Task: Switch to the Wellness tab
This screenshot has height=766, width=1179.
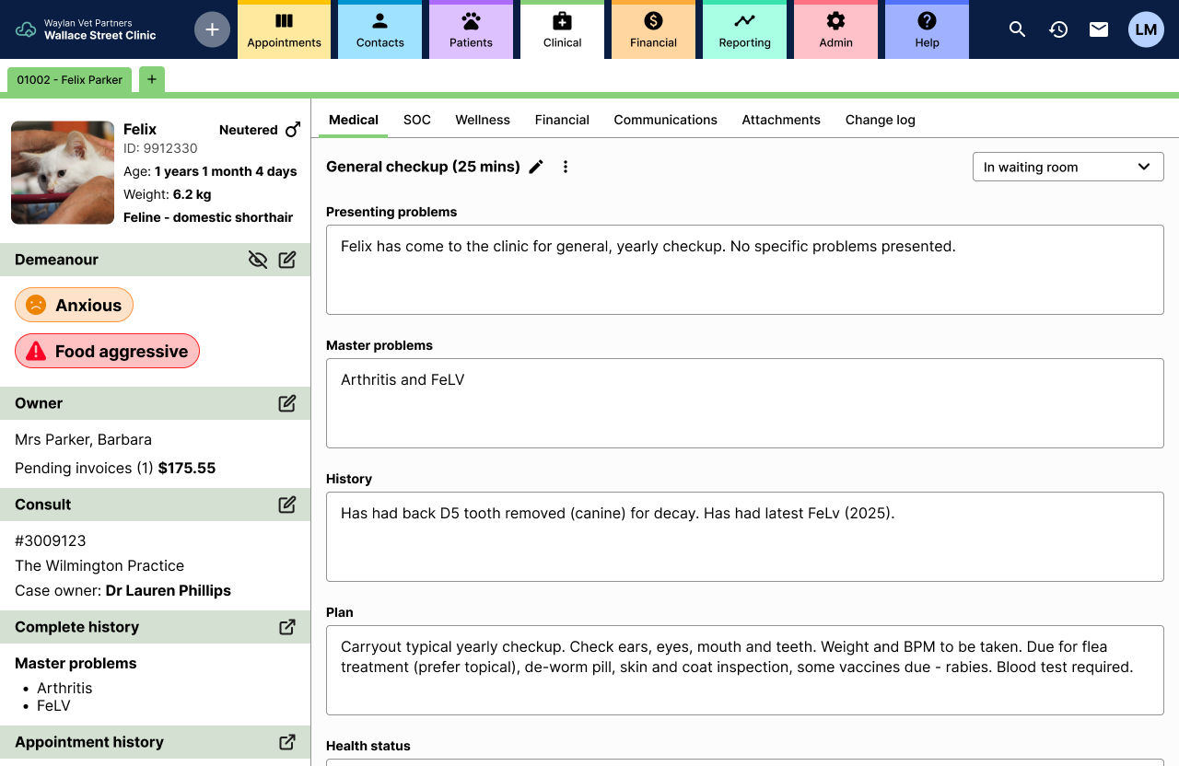Action: pos(483,120)
